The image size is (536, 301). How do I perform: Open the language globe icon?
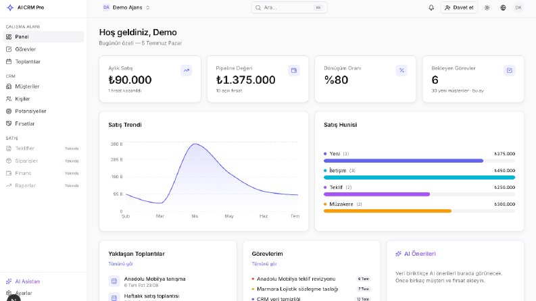click(x=503, y=7)
